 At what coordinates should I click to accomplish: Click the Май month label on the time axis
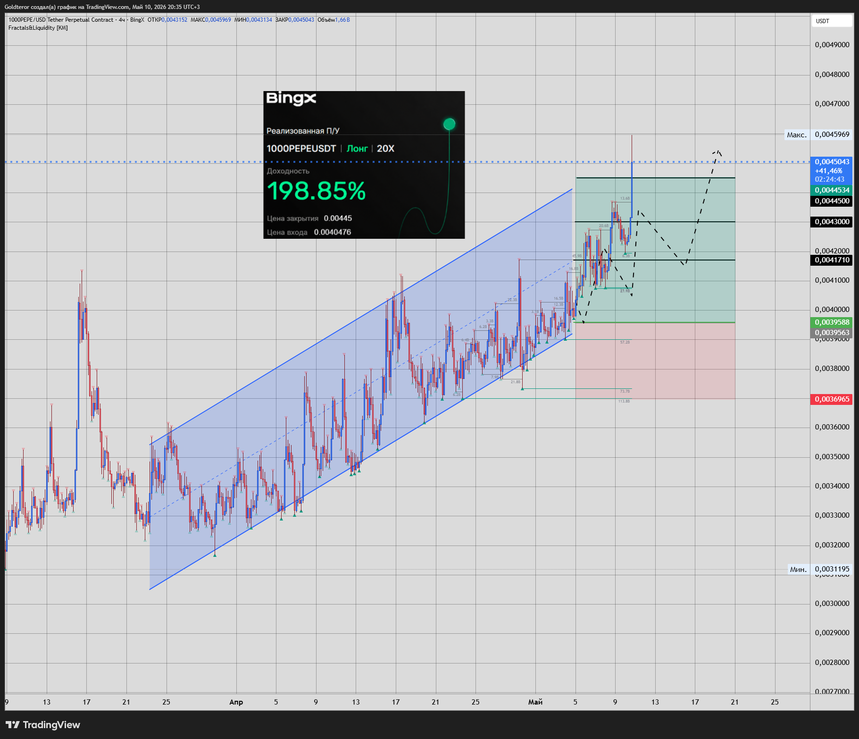tap(535, 702)
